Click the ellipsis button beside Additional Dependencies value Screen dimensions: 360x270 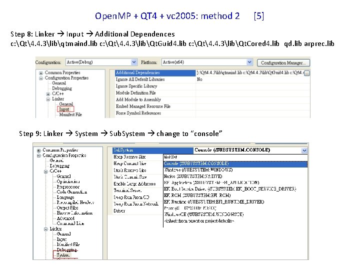tap(306, 73)
